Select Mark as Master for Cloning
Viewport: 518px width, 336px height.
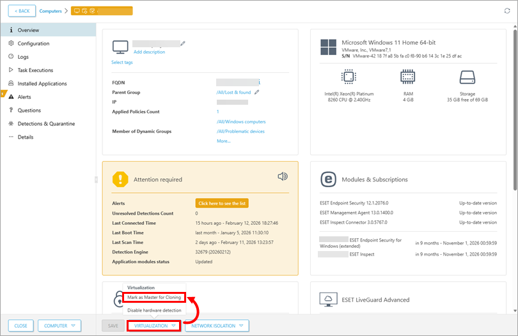coord(153,298)
